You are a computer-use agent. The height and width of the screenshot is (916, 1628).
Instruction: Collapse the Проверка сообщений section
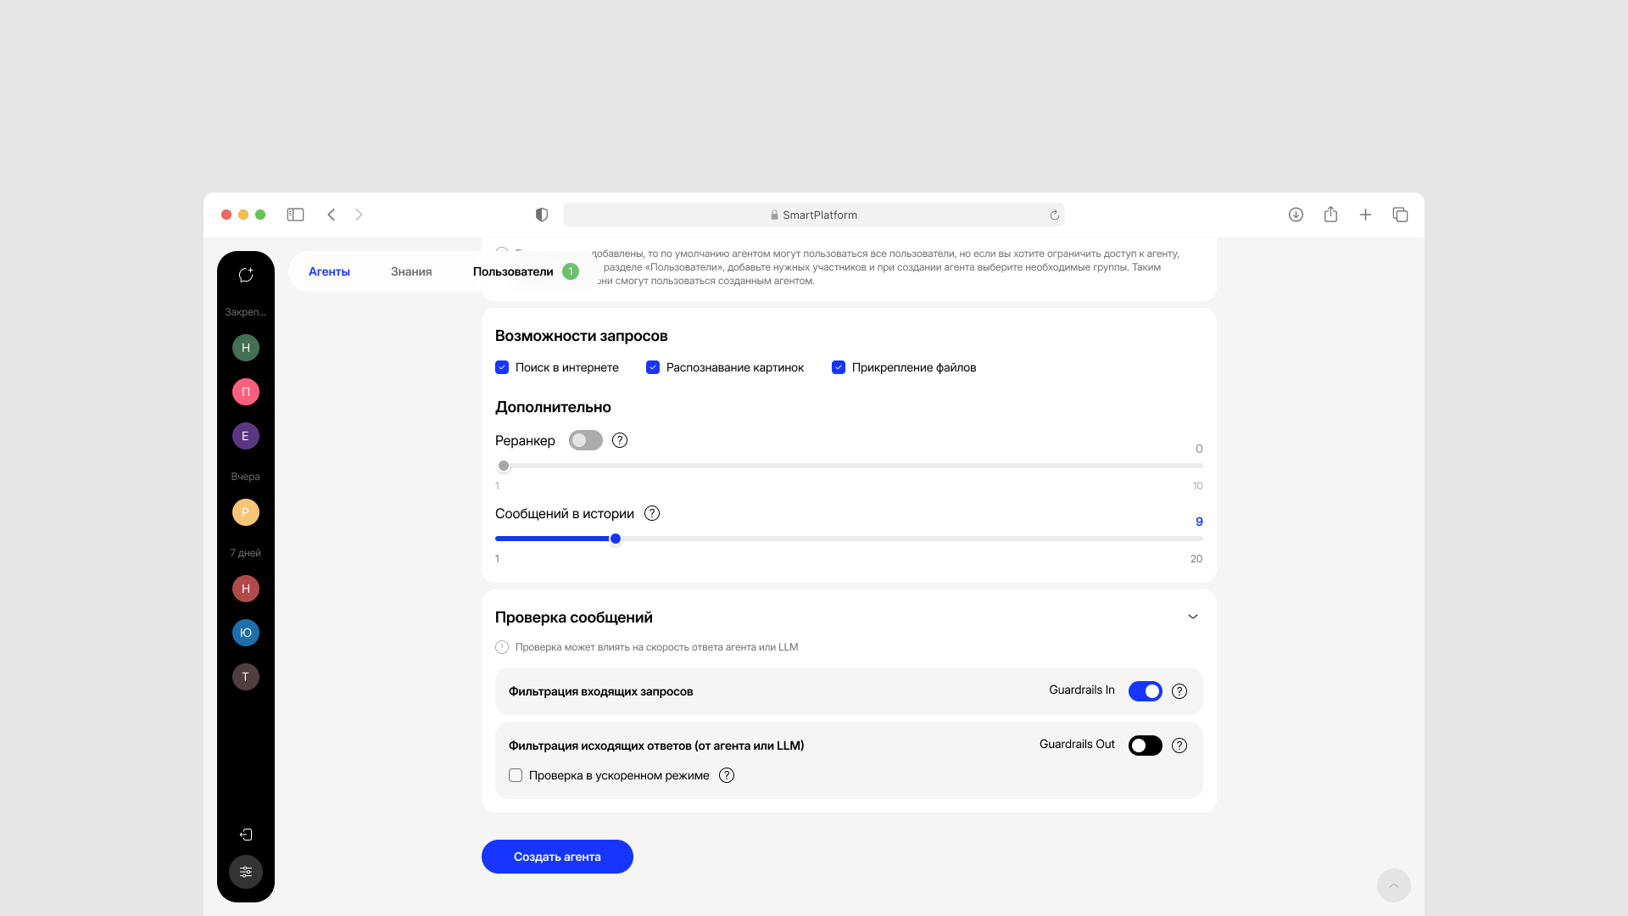pos(1192,617)
